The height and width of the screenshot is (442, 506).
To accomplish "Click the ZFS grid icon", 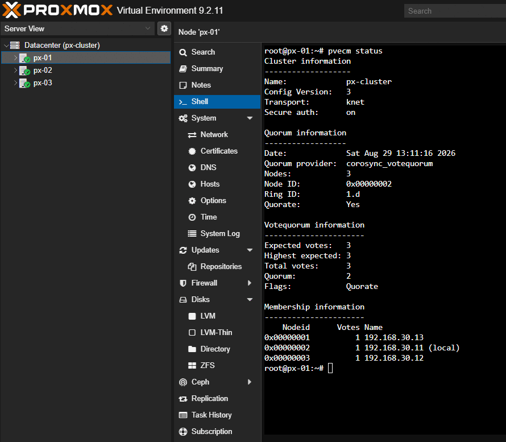I will [192, 365].
